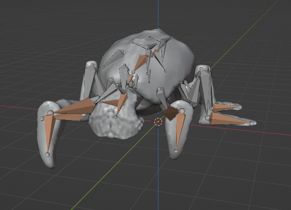Click the joint sphere at the front-right claw tip
Viewport: 291px width, 210px height.
pos(176,151)
